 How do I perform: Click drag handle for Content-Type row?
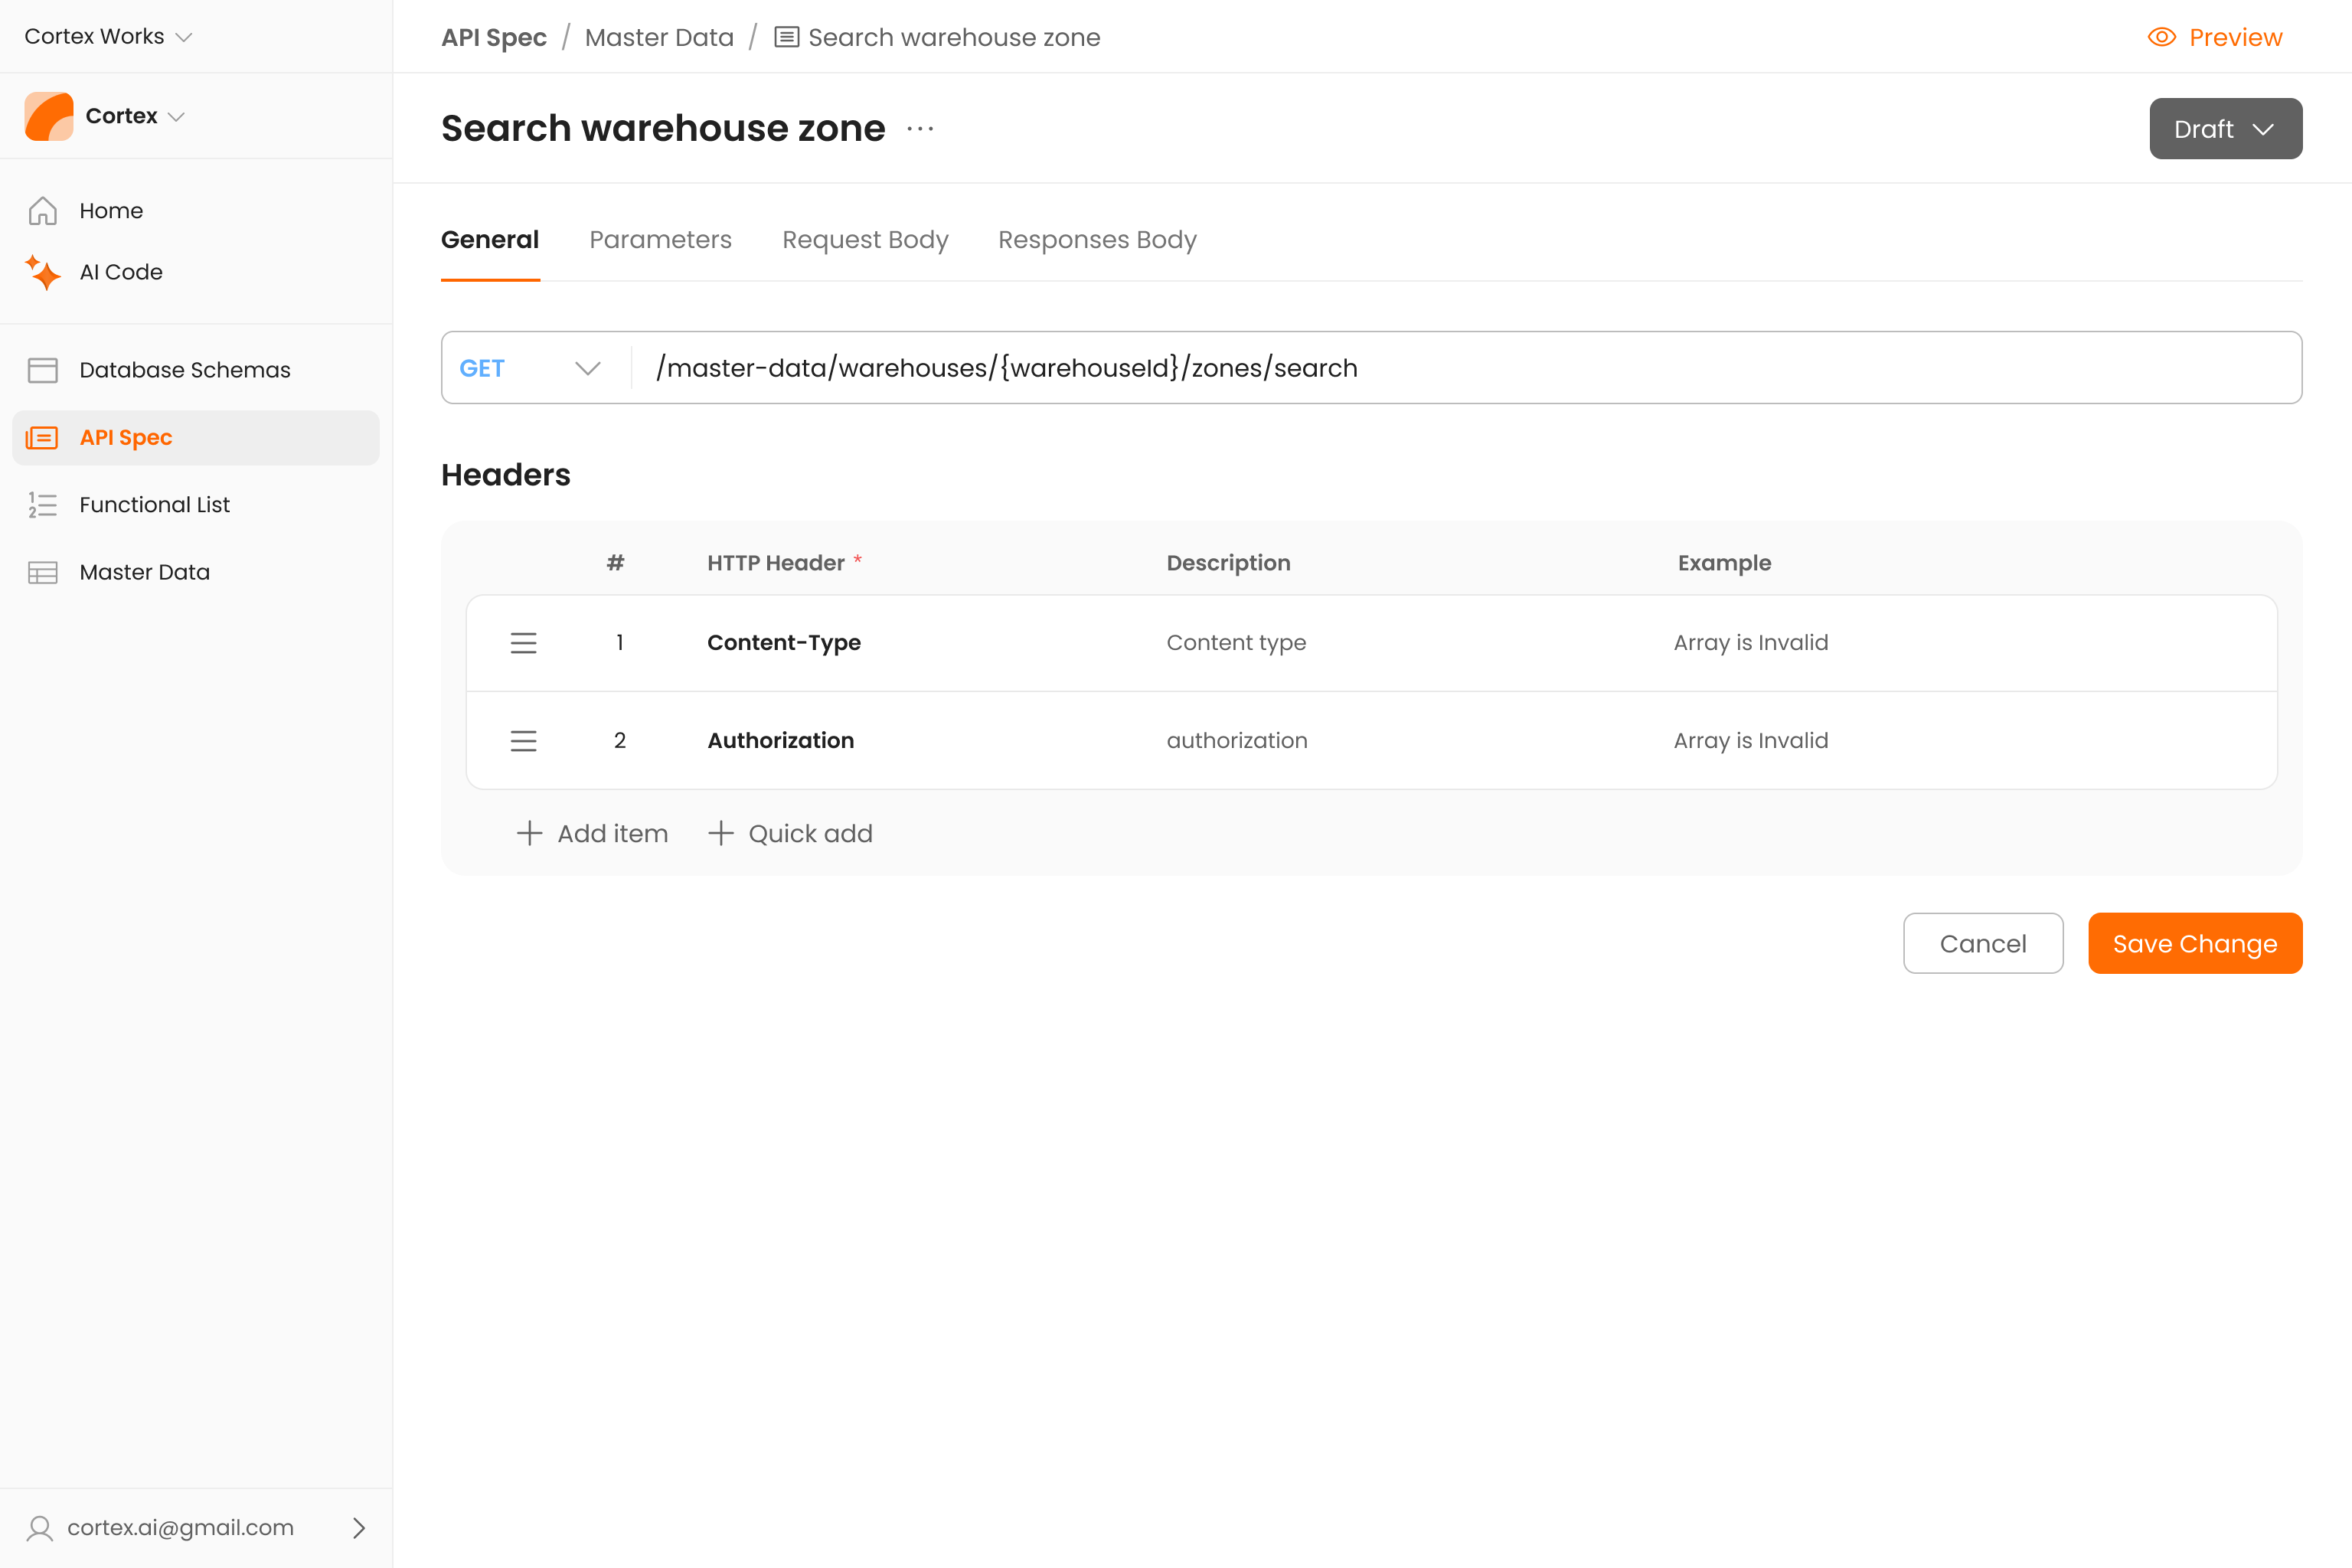point(523,643)
